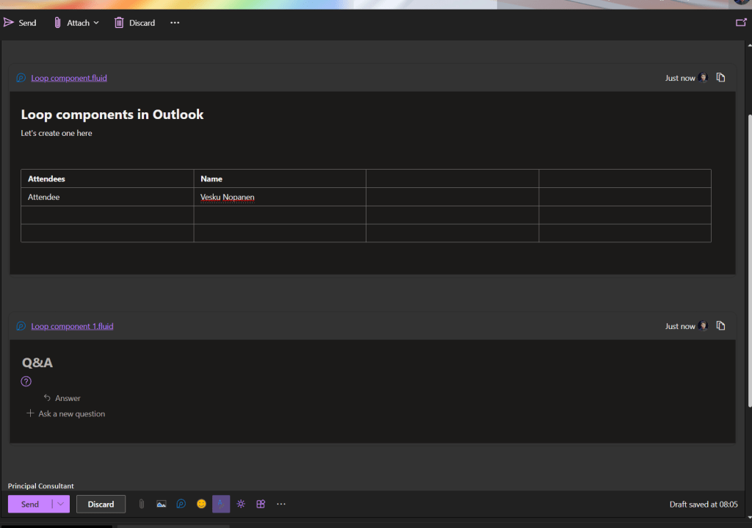Click the sun-shaped icon in bottom toolbar
This screenshot has height=528, width=752.
(241, 504)
